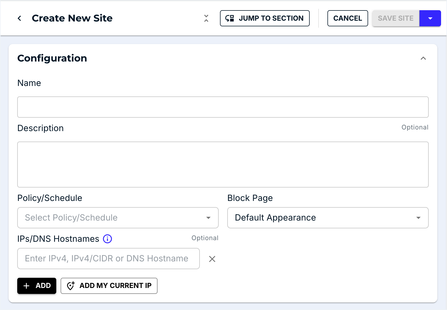Click inside the Description text area

click(x=223, y=164)
